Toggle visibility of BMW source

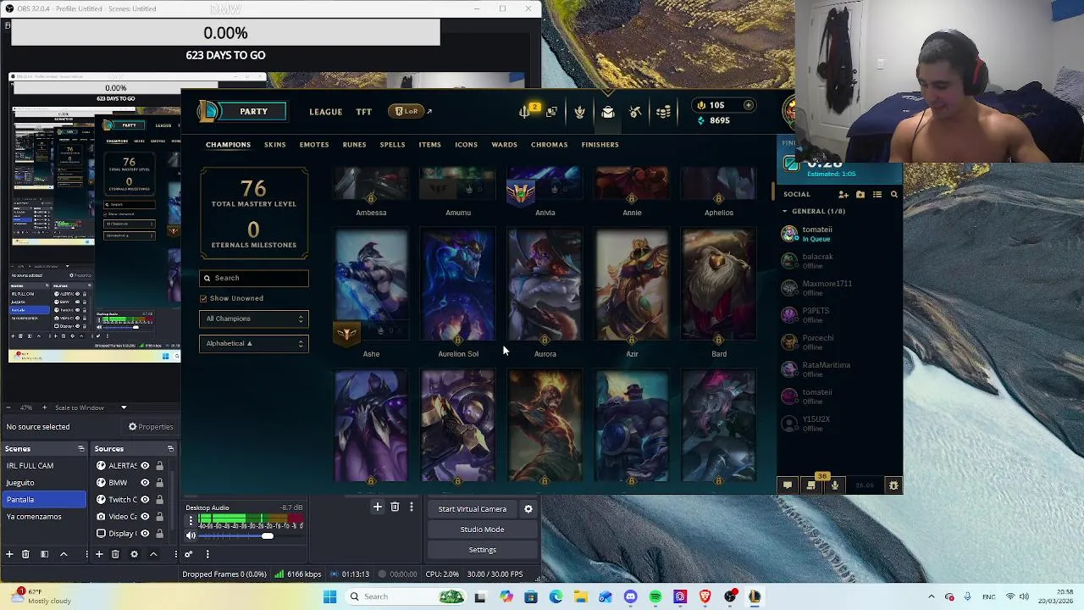pyautogui.click(x=145, y=483)
